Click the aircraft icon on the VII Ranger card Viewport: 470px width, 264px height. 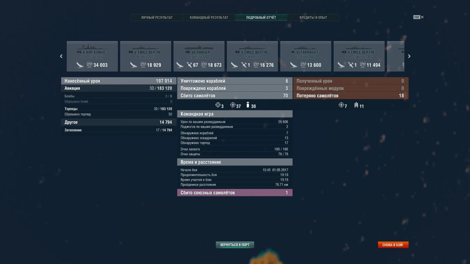pos(190,65)
